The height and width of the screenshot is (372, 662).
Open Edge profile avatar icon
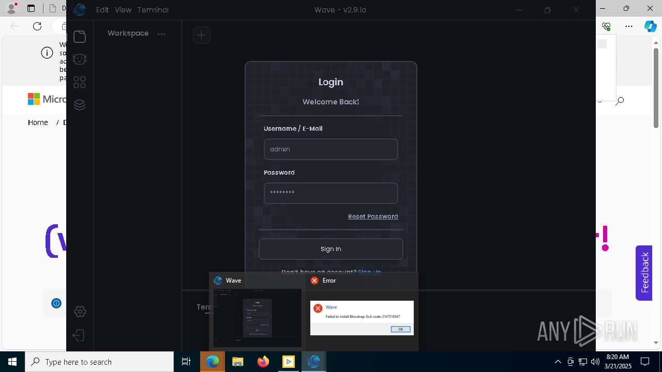click(11, 8)
